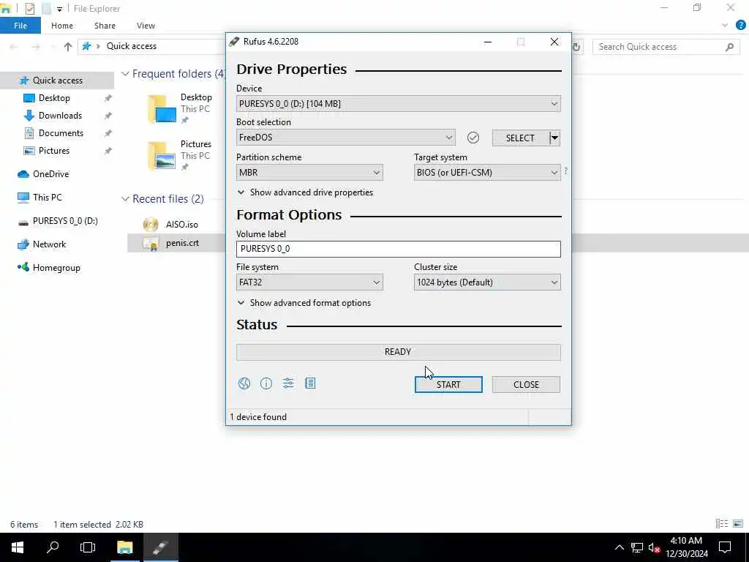Image resolution: width=749 pixels, height=562 pixels.
Task: Select Pictures in the navigation pane
Action: (x=54, y=151)
